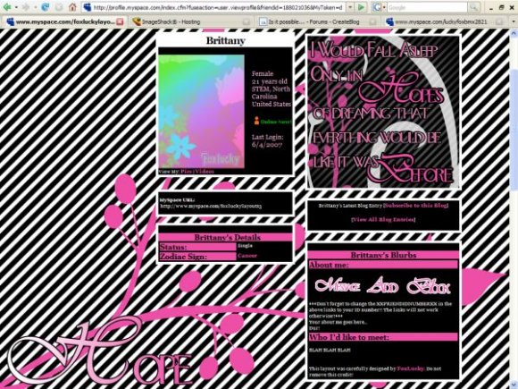Open the Videos link under profile photo
This screenshot has height=389, width=518.
pyautogui.click(x=205, y=172)
